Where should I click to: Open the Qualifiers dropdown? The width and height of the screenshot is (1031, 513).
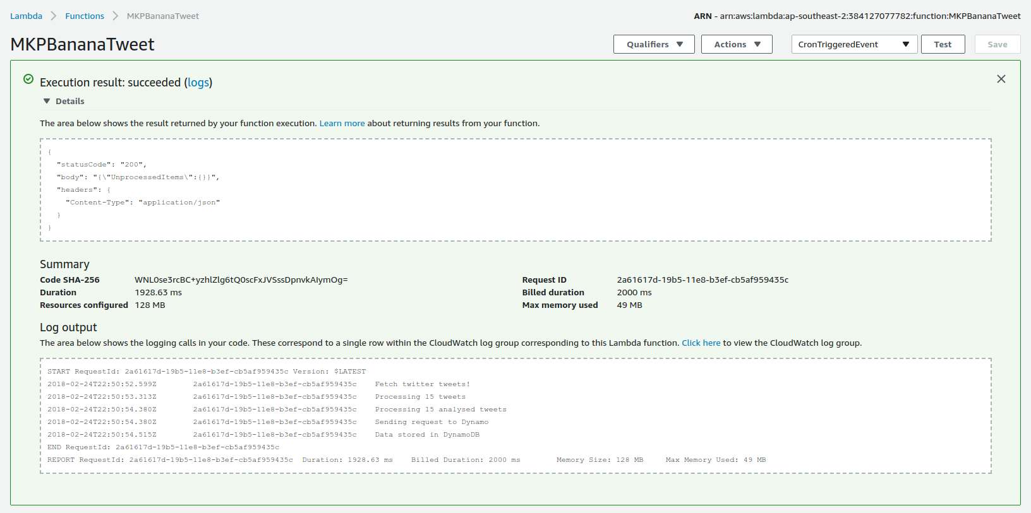654,44
